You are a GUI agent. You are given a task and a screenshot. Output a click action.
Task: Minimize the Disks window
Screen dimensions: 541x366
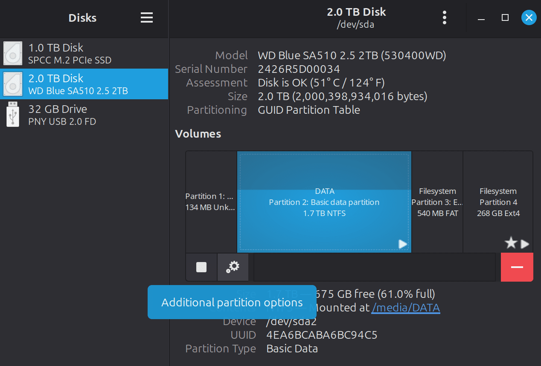pyautogui.click(x=481, y=17)
